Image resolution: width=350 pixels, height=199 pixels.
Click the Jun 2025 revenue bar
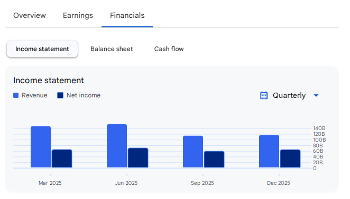pos(117,146)
